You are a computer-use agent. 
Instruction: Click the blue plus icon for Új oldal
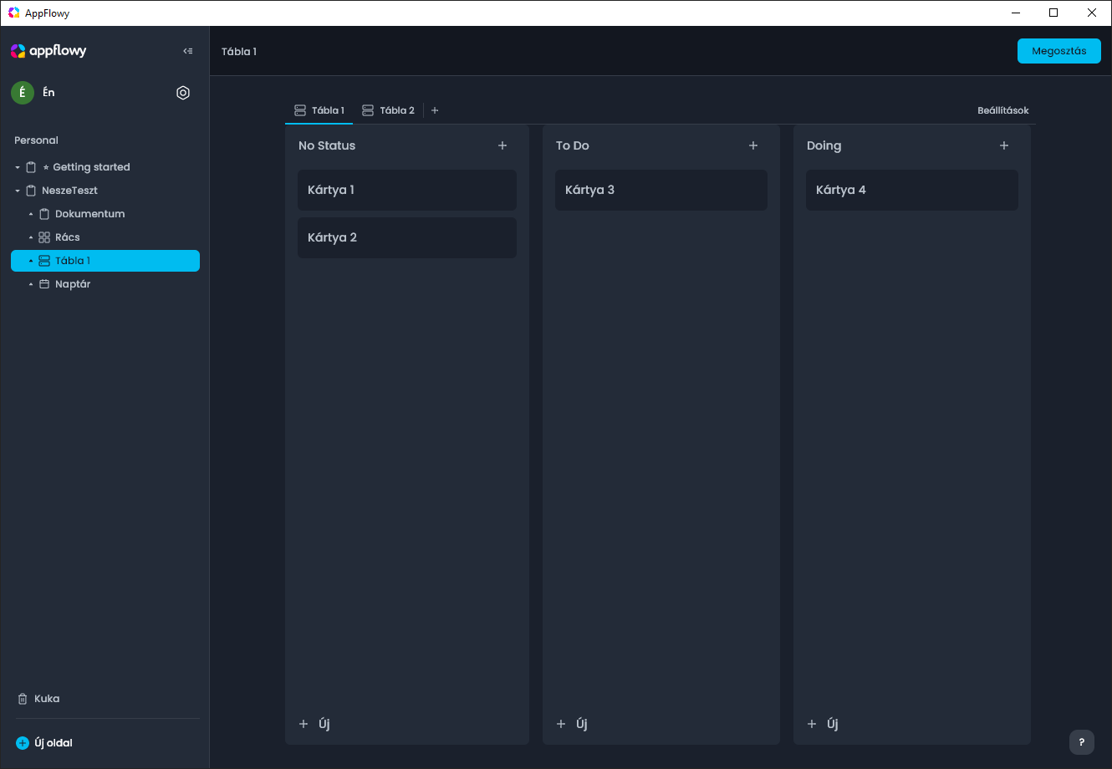23,743
